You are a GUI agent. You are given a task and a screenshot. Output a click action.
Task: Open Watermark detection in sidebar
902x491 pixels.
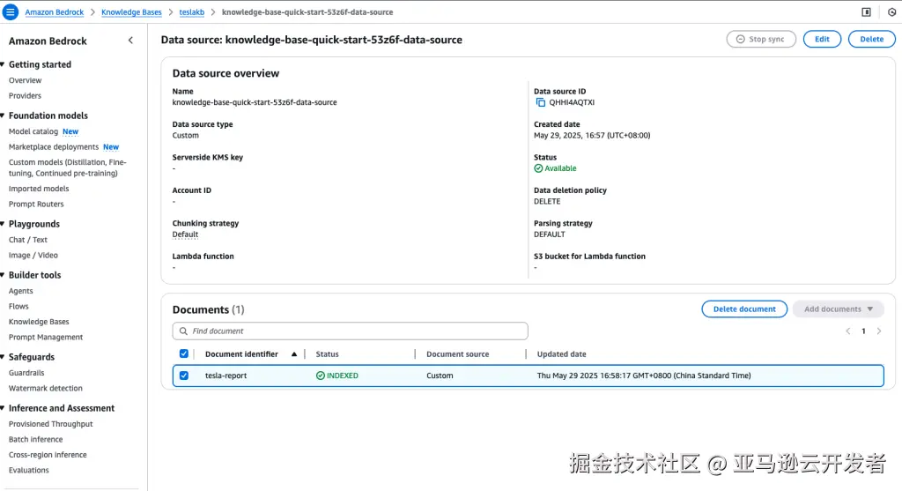46,388
